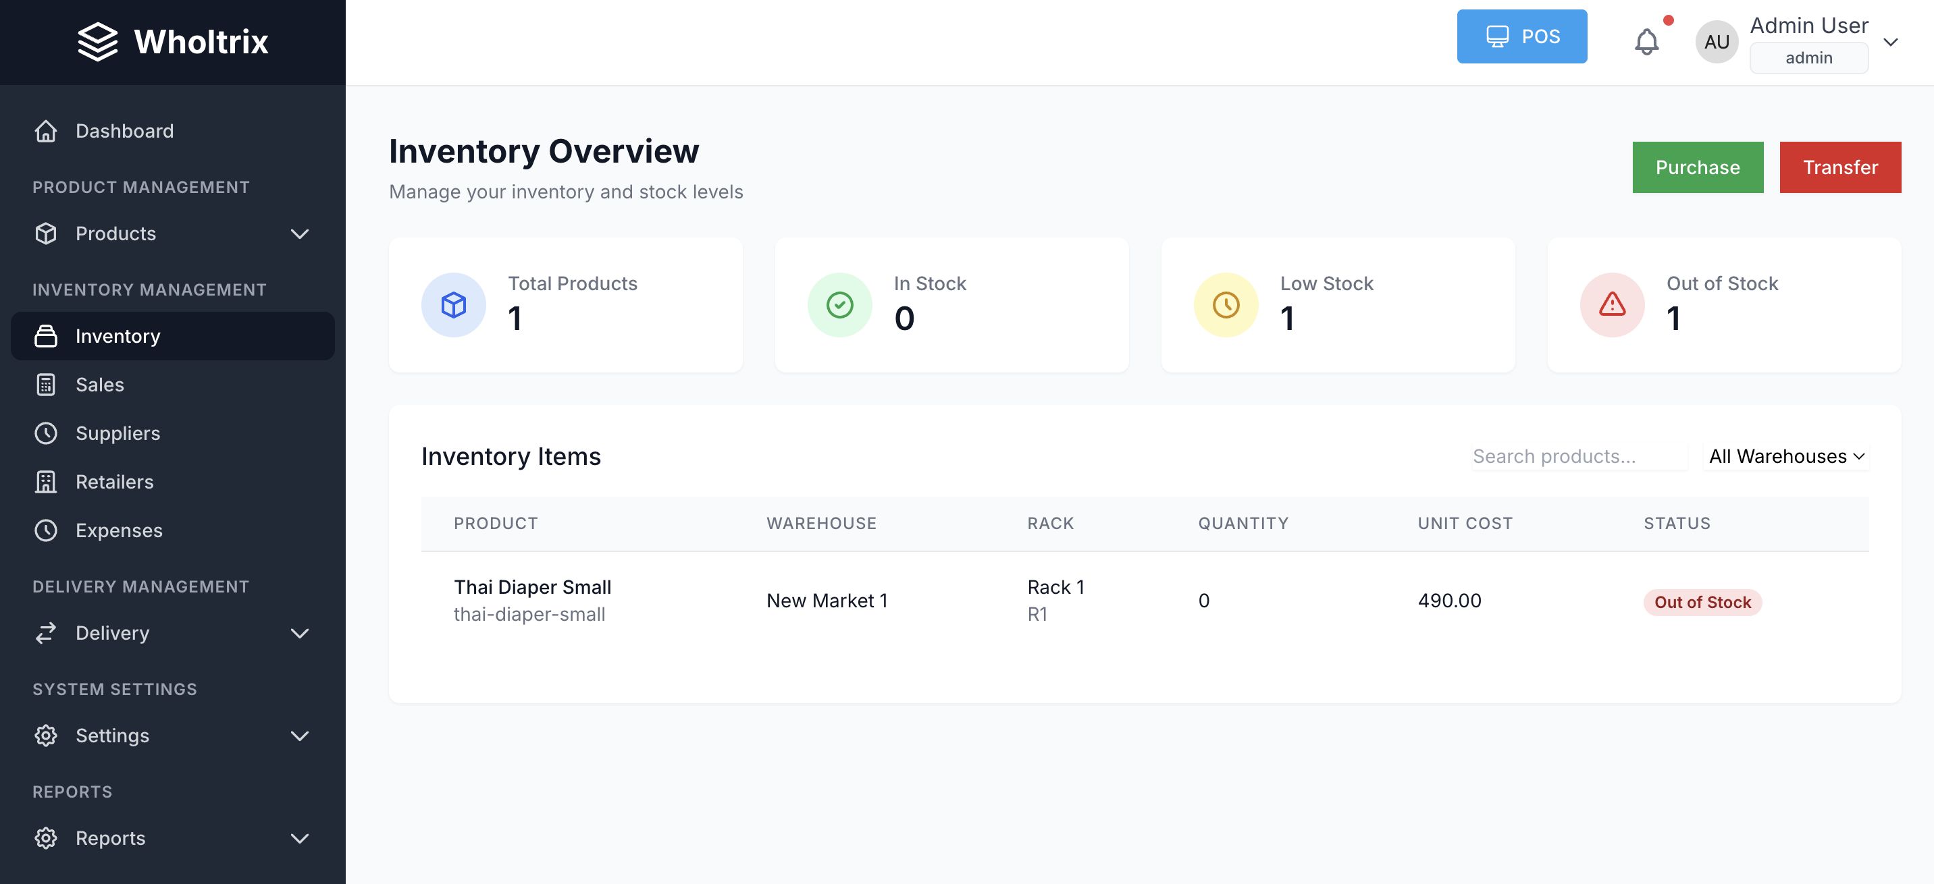This screenshot has height=884, width=1934.
Task: Open Expenses from the sidebar
Action: click(x=119, y=530)
